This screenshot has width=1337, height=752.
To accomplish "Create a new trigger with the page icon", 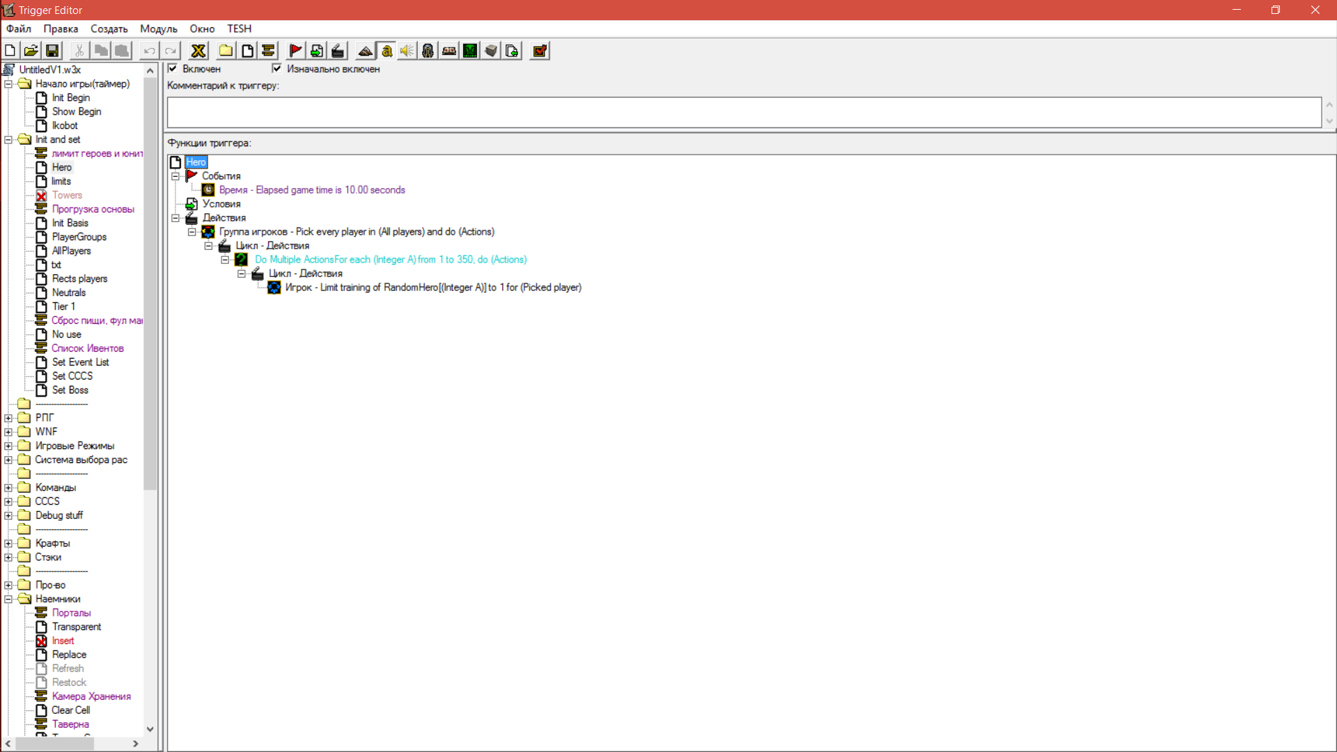I will (x=247, y=50).
